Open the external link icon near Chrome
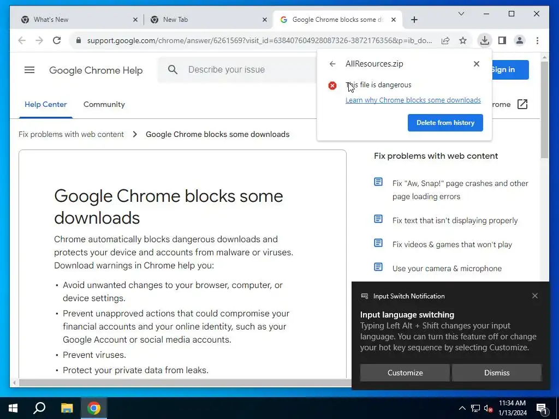The width and height of the screenshot is (559, 419). pos(522,104)
